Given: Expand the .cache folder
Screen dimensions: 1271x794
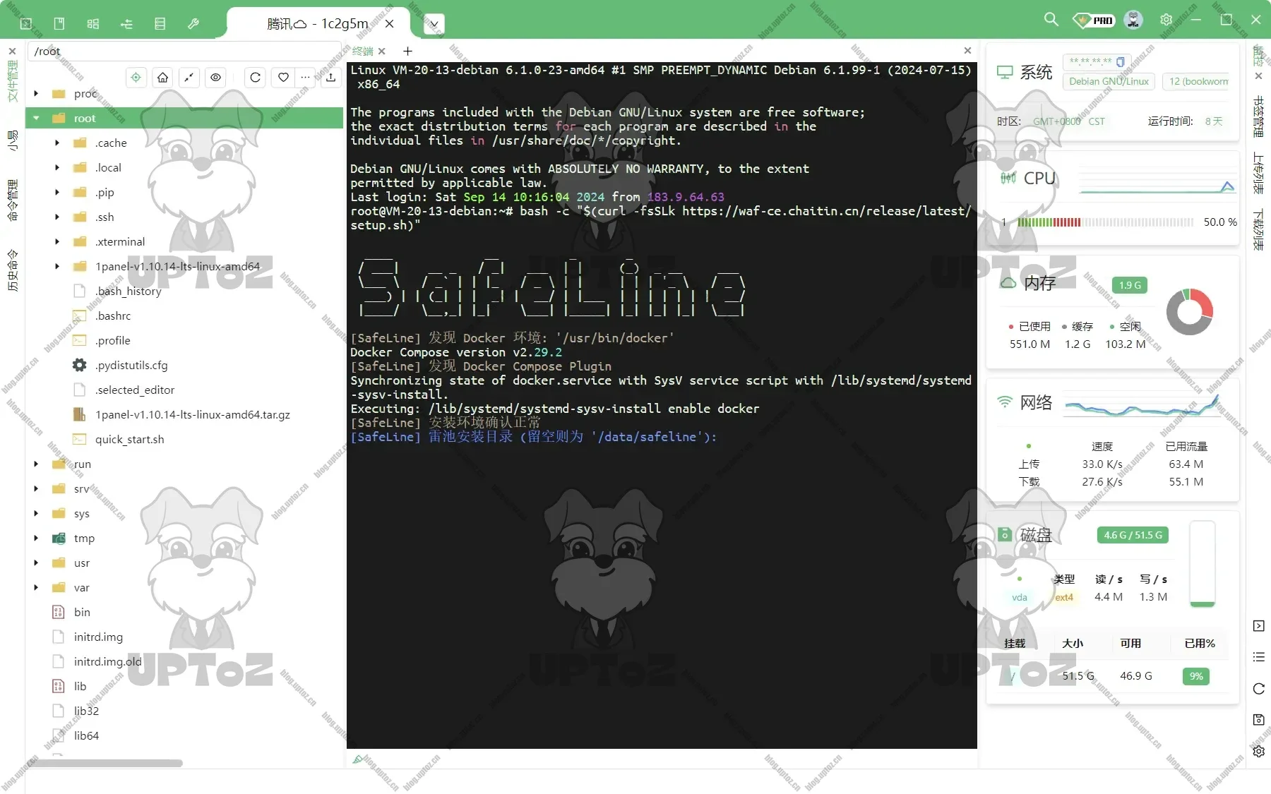Looking at the screenshot, I should (57, 143).
